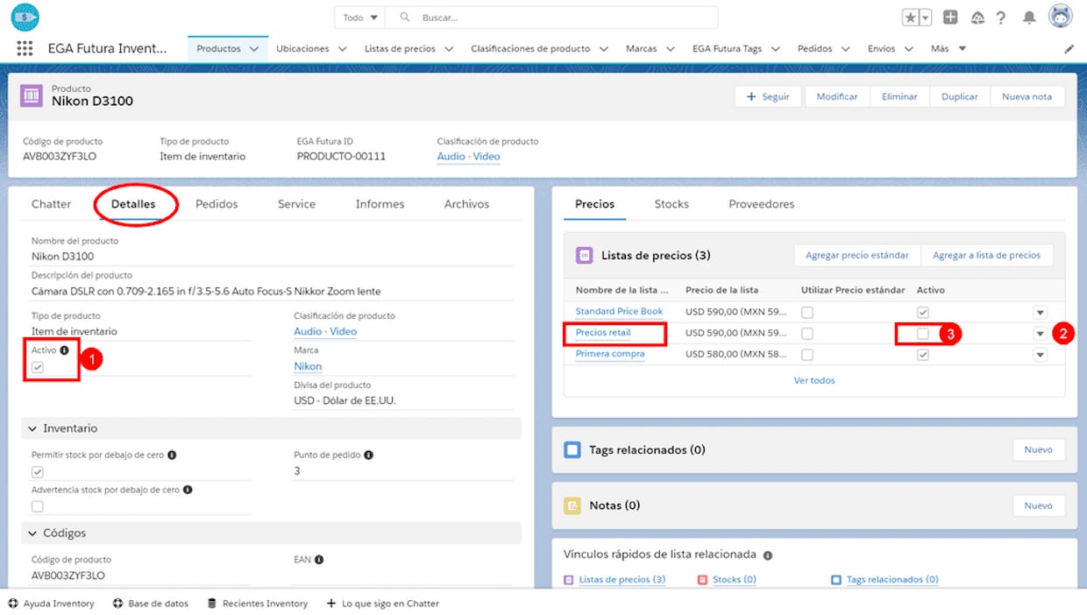Open Base de datos utility item
The image size is (1087, 615).
coord(150,604)
